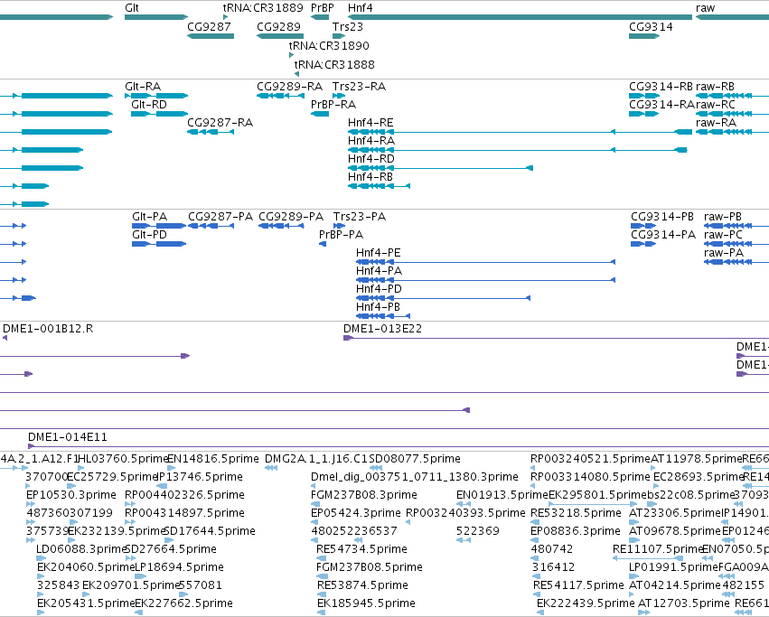Select EST EK222439.5prime

[539, 612]
